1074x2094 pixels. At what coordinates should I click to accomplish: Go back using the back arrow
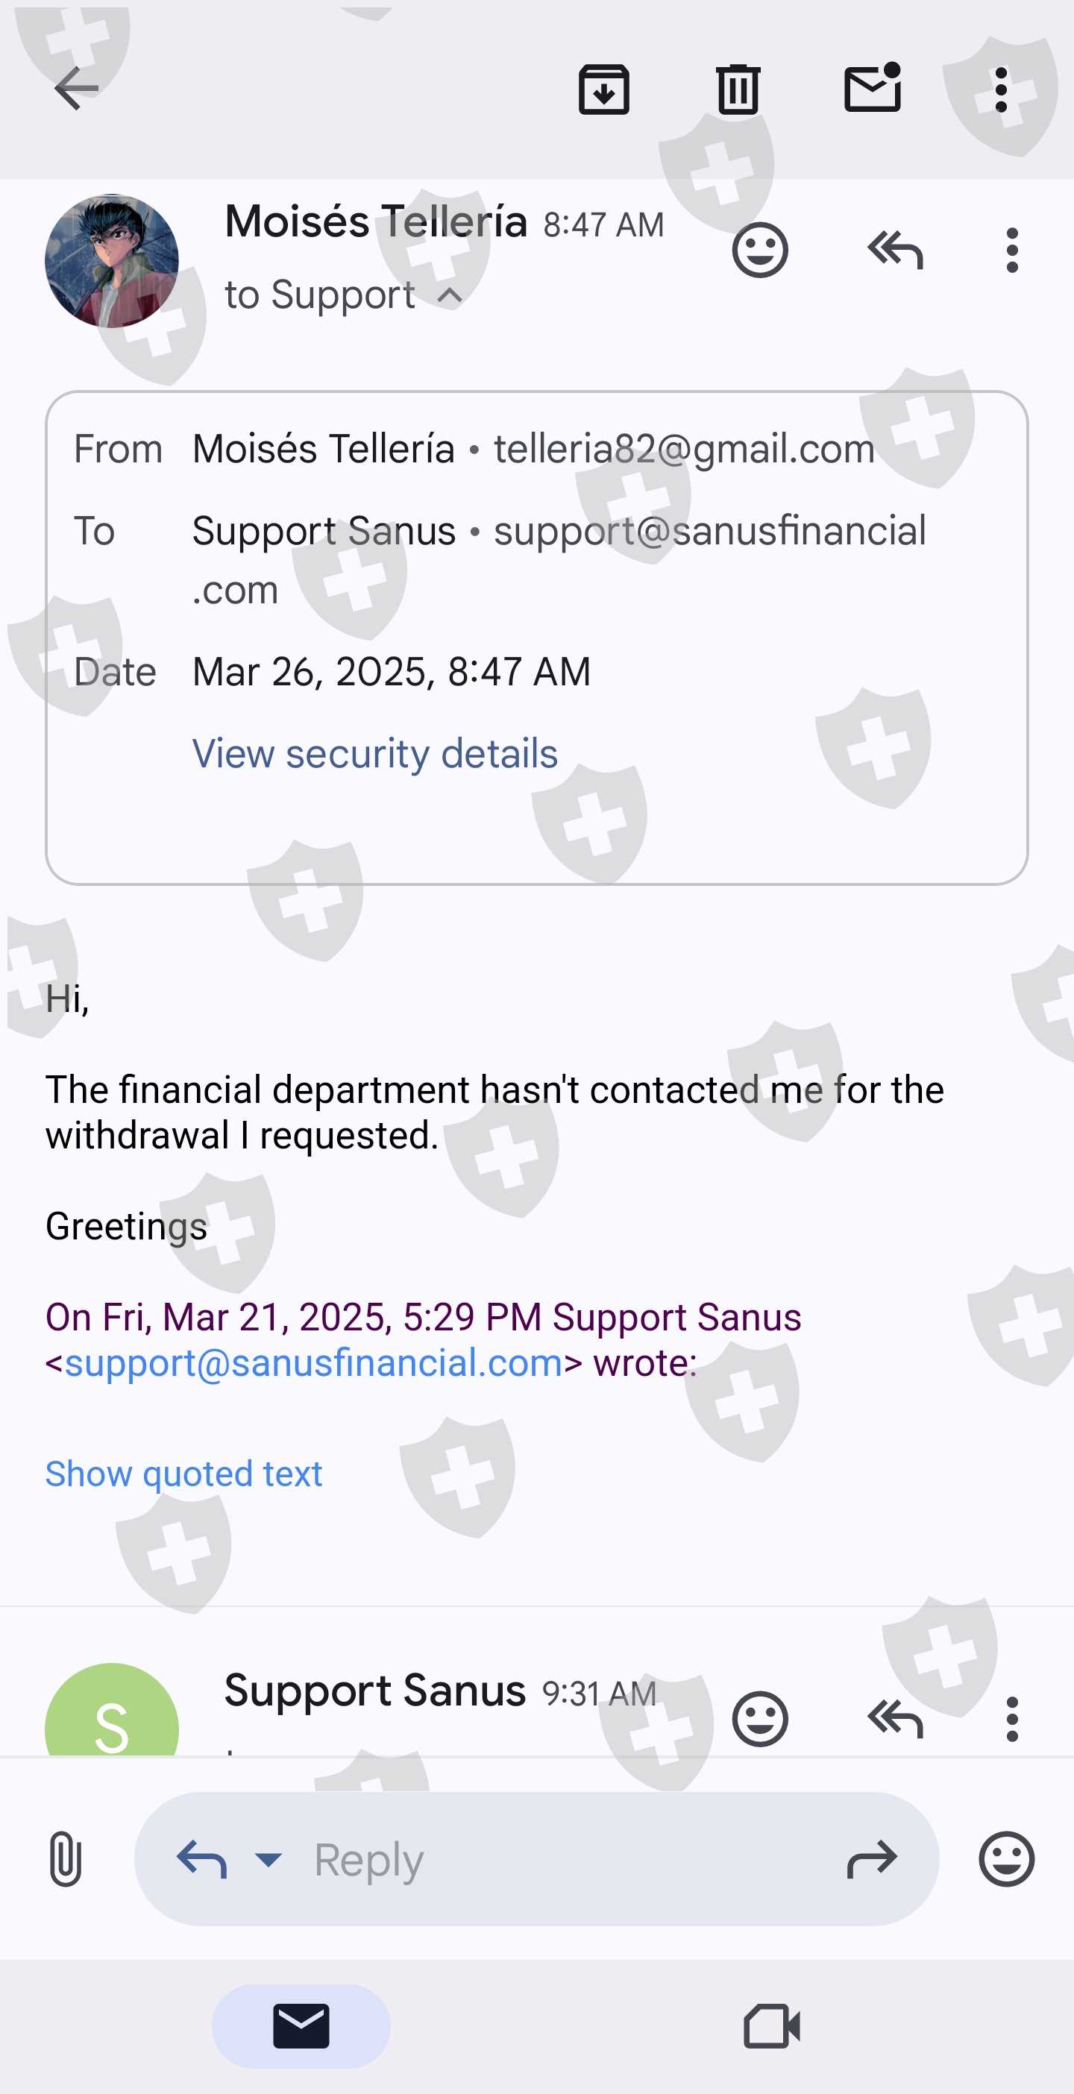click(x=75, y=89)
